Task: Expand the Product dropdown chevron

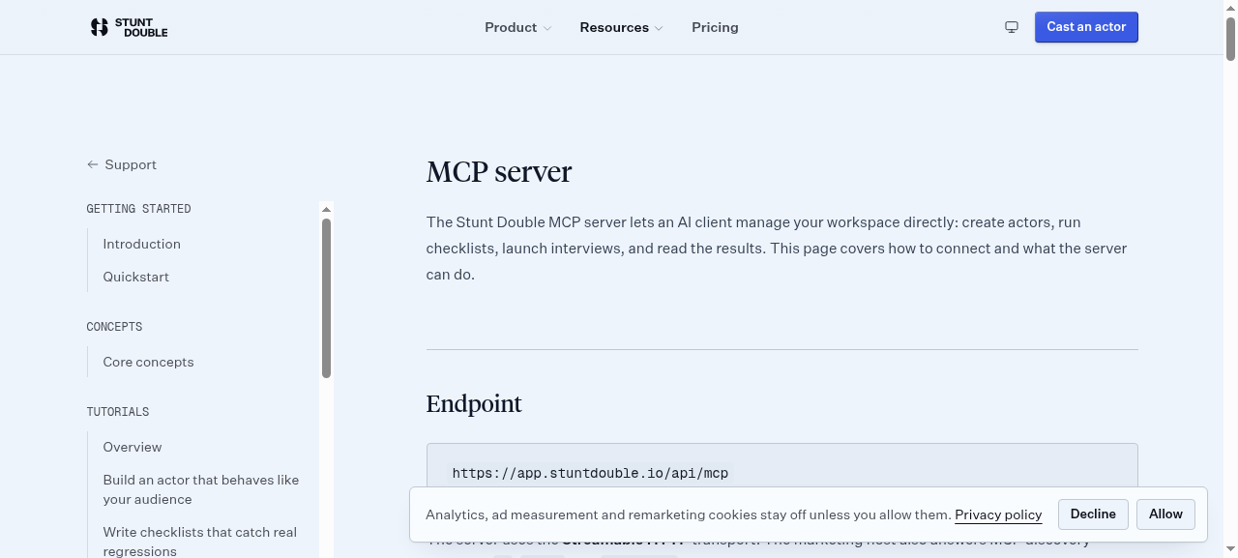Action: [x=547, y=28]
